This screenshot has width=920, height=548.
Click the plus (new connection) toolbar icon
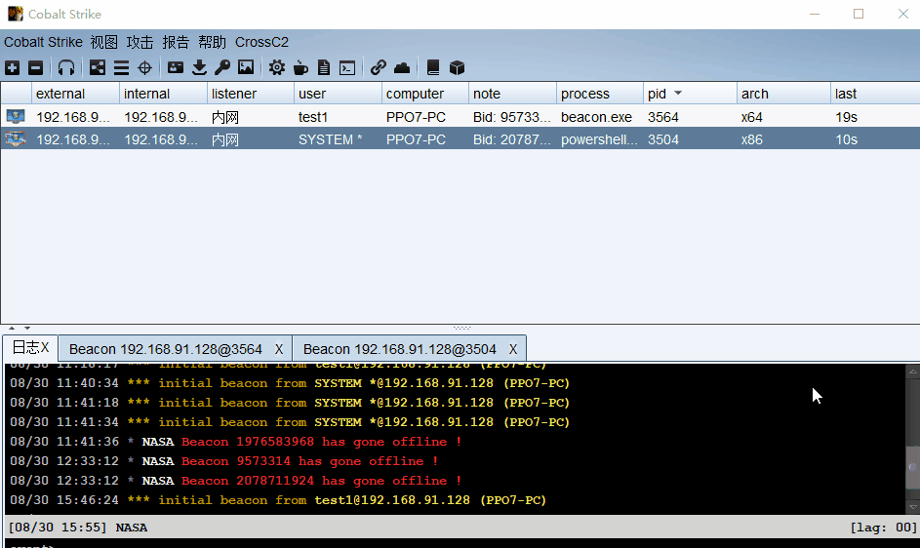[x=13, y=68]
